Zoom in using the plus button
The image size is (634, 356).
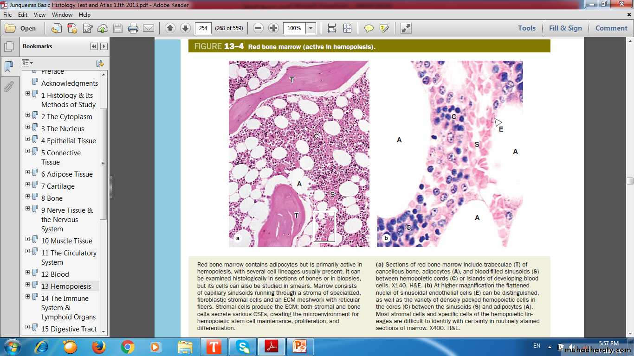[274, 28]
